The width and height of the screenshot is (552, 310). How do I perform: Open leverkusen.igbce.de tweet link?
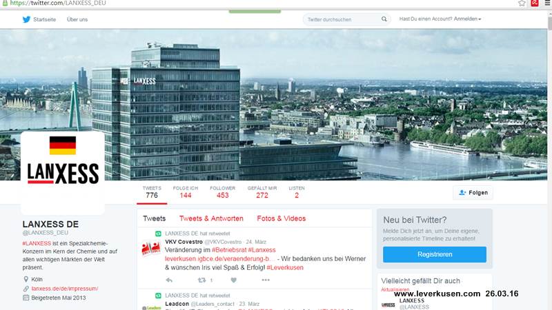tap(220, 259)
